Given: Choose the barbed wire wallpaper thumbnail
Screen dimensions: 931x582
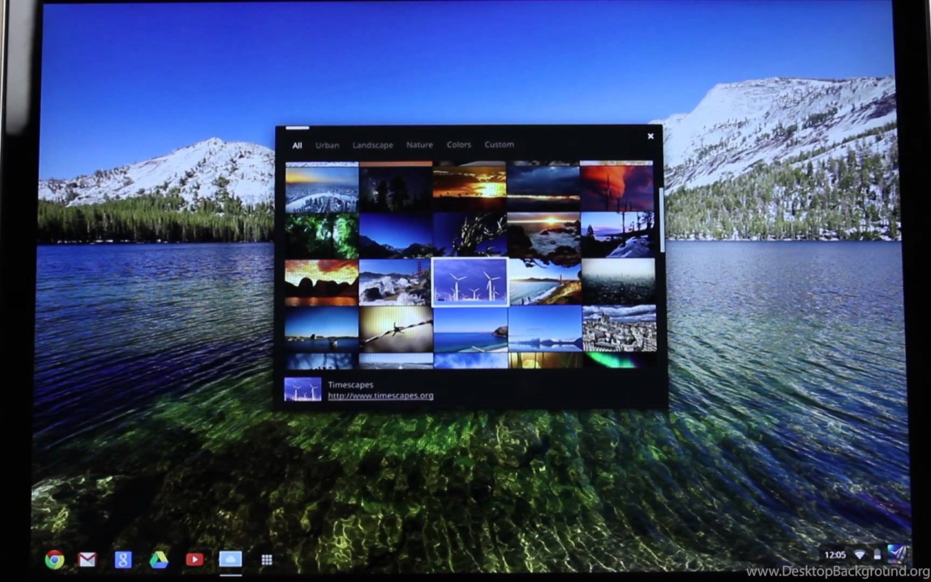Looking at the screenshot, I should coord(396,328).
